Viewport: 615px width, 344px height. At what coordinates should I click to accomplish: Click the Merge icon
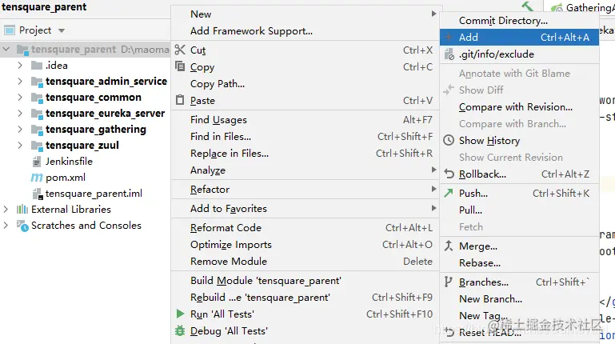click(449, 246)
